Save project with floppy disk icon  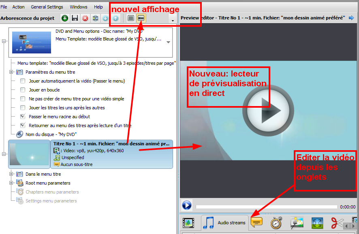point(75,18)
